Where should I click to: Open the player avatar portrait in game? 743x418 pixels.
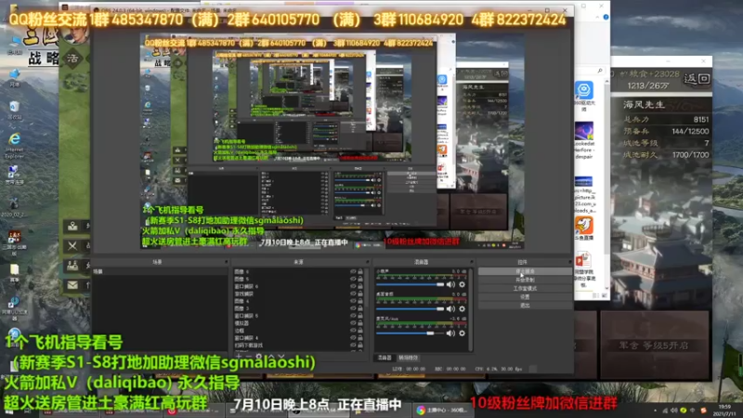[x=75, y=34]
